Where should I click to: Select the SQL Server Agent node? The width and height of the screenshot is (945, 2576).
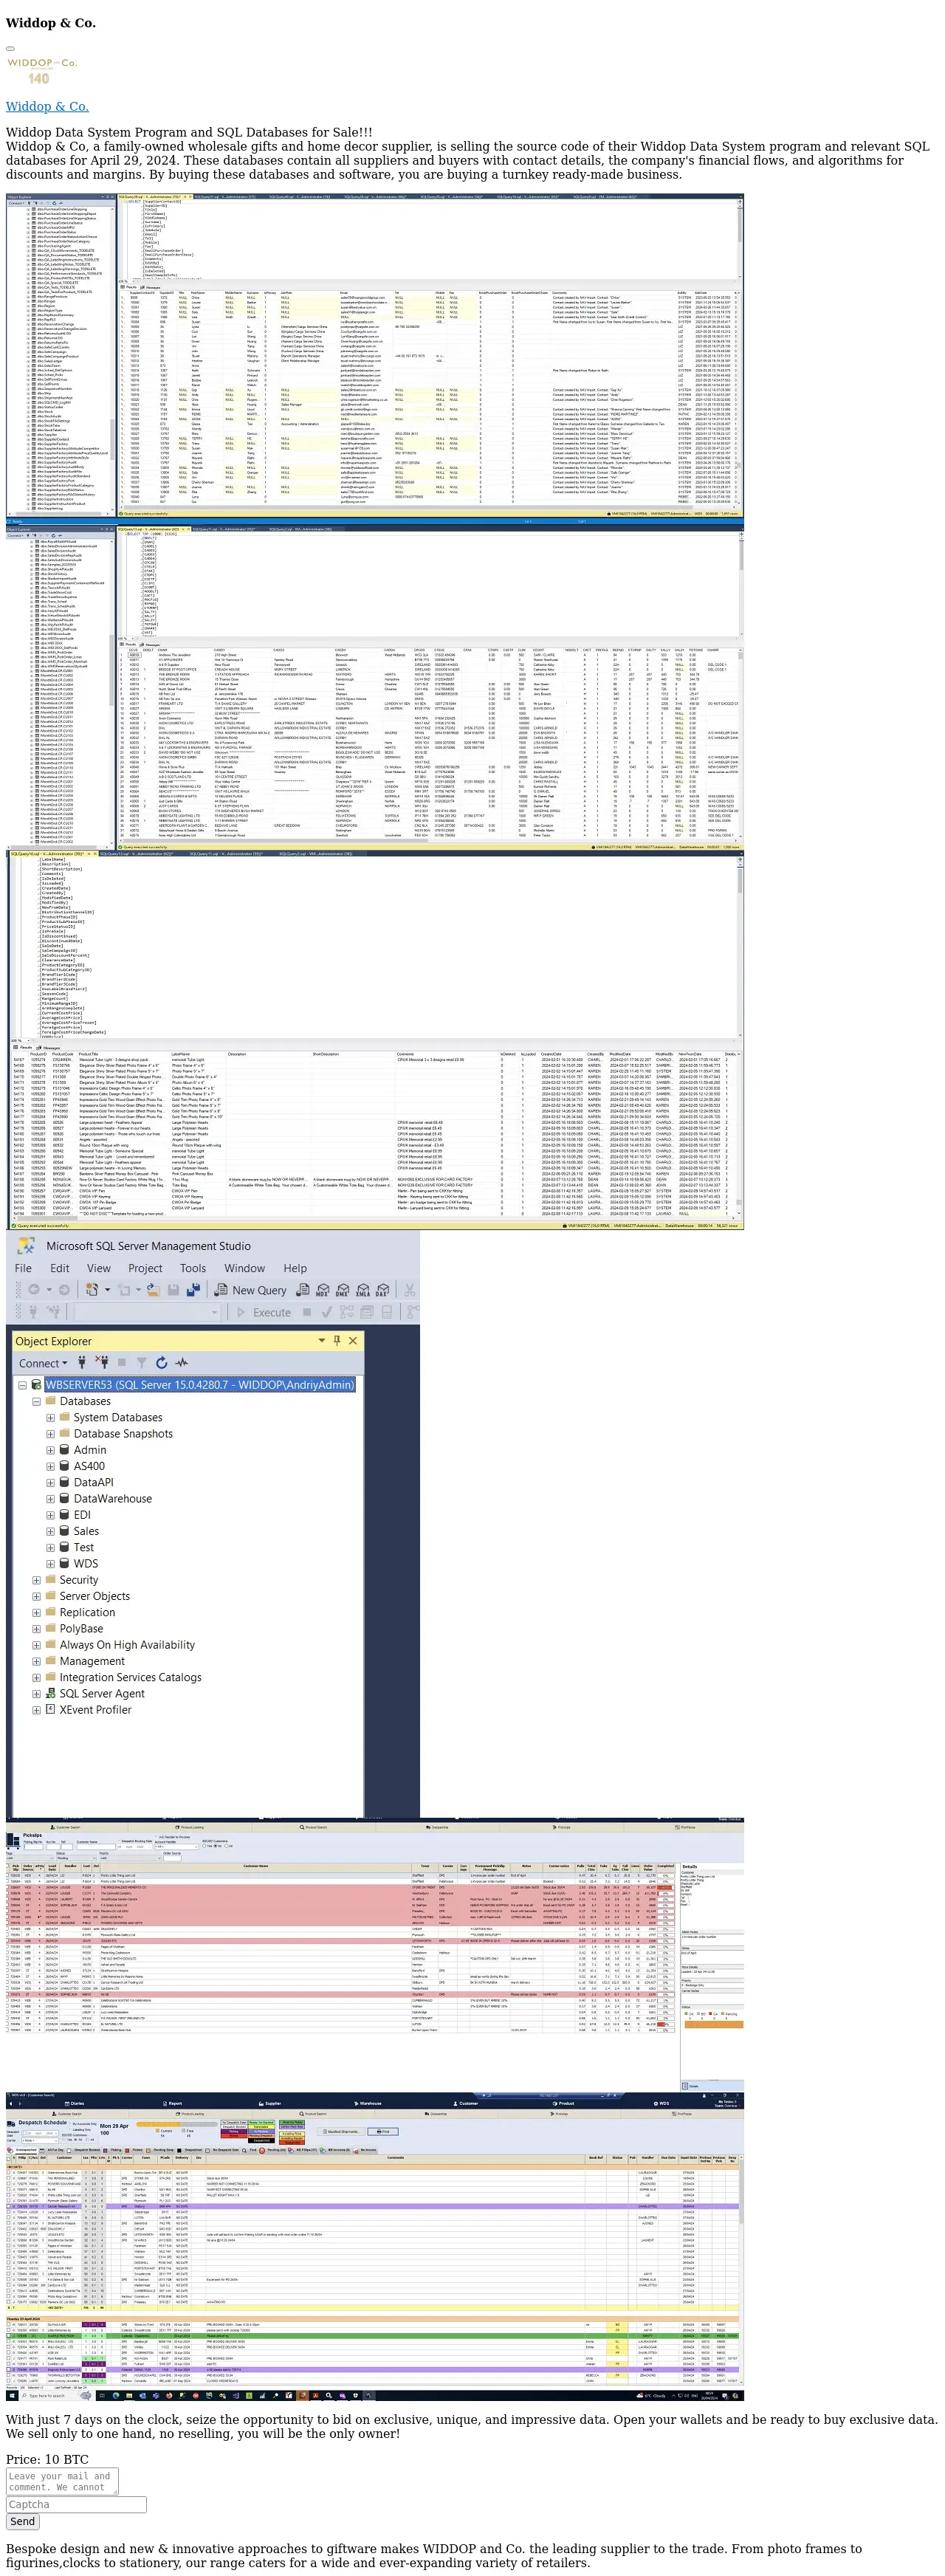pos(101,1694)
